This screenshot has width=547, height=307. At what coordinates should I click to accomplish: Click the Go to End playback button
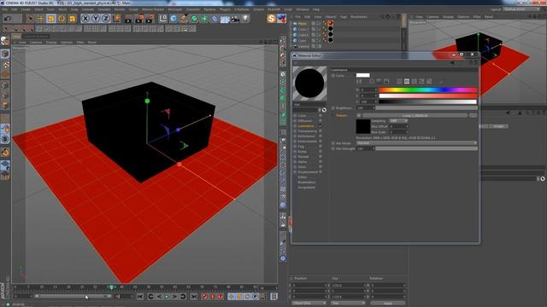click(x=194, y=297)
